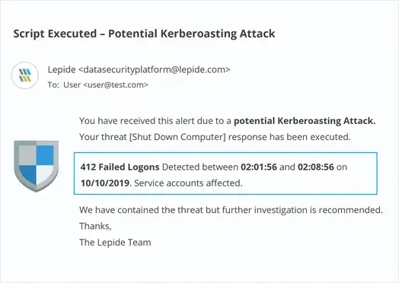
Task: Click the 412 Failed Logons bold text
Action: 120,167
